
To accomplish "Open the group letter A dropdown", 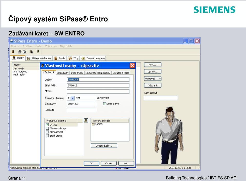I will coord(72,98).
